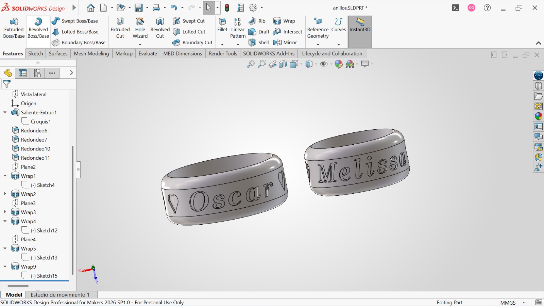Viewport: 544px width, 306px height.
Task: Click the feature tree horizontal scrollbar
Action: tap(18, 286)
